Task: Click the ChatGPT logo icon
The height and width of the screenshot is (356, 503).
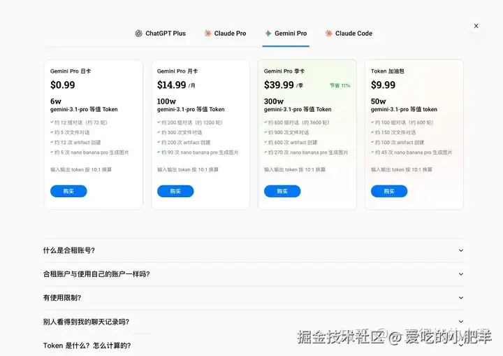Action: coord(138,34)
